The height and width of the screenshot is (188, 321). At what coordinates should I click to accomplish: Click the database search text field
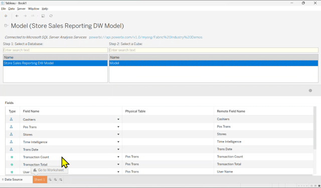click(x=55, y=50)
